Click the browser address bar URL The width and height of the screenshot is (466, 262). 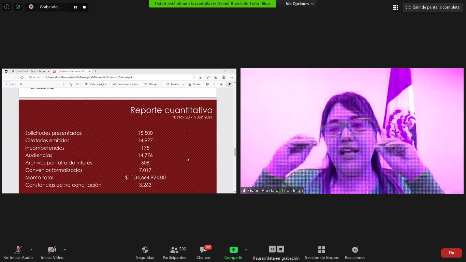coord(89,77)
